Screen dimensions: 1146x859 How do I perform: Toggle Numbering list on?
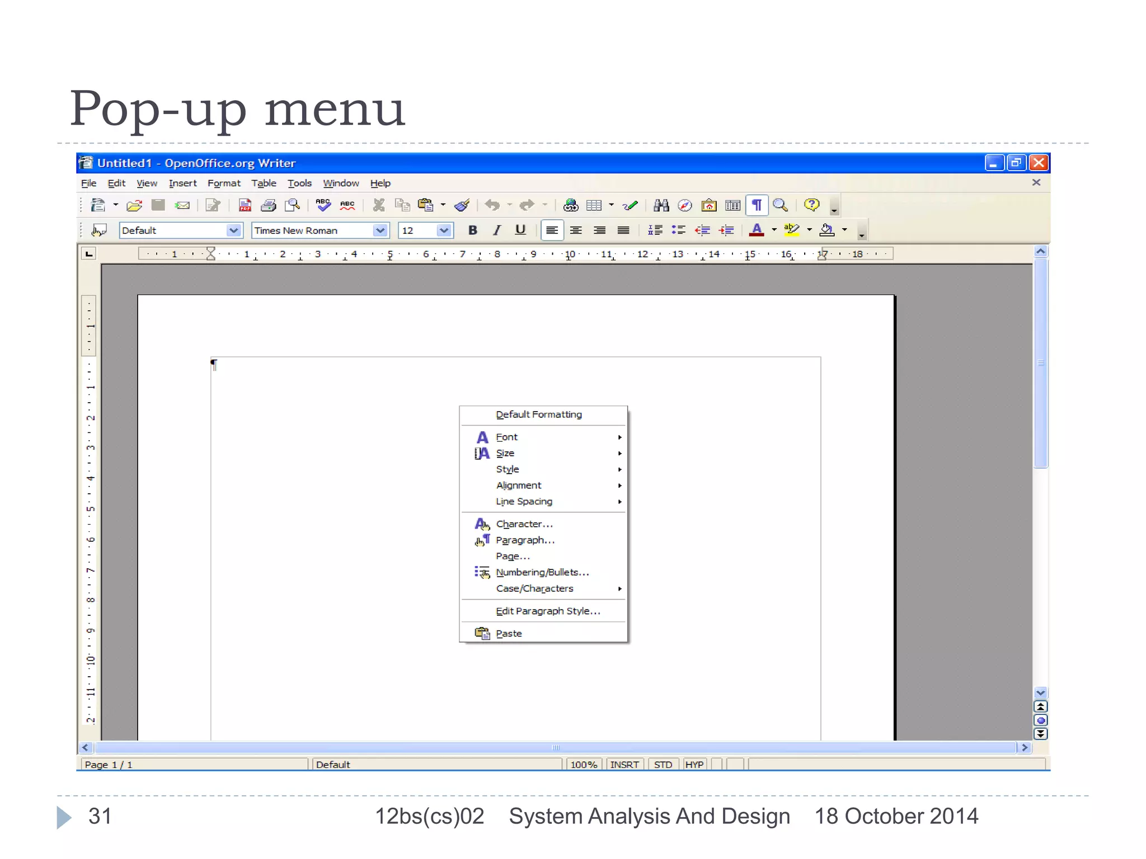(655, 230)
